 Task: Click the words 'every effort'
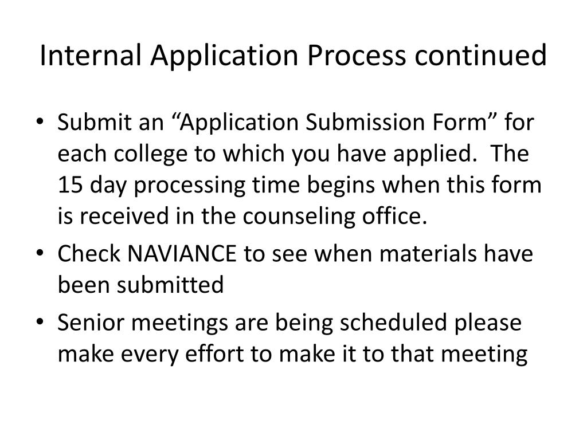point(182,355)
